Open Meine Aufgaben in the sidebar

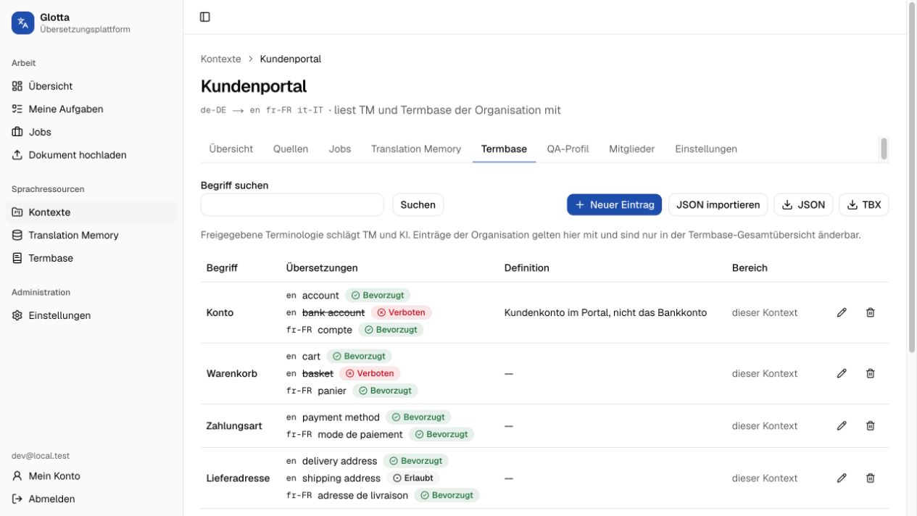tap(91, 109)
